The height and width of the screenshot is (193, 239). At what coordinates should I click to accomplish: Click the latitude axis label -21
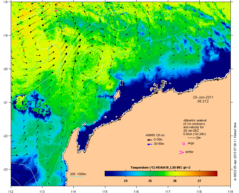5,102
